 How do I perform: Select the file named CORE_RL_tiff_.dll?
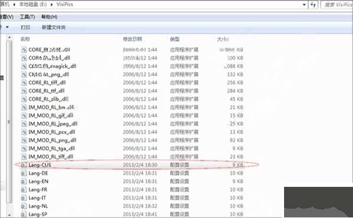(x=47, y=83)
